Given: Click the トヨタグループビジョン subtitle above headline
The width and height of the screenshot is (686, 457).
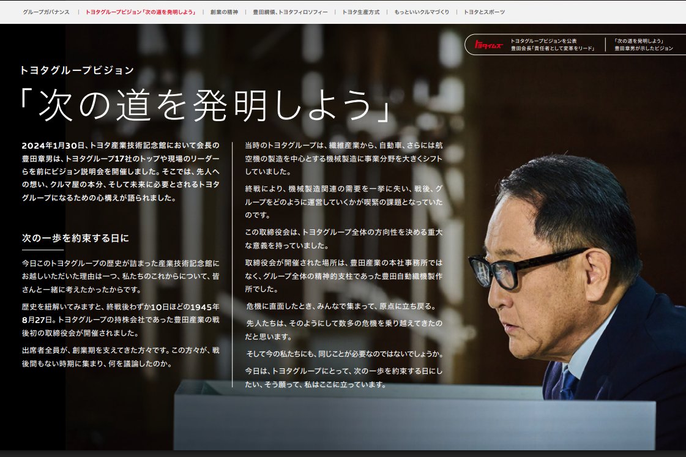Looking at the screenshot, I should pyautogui.click(x=77, y=70).
